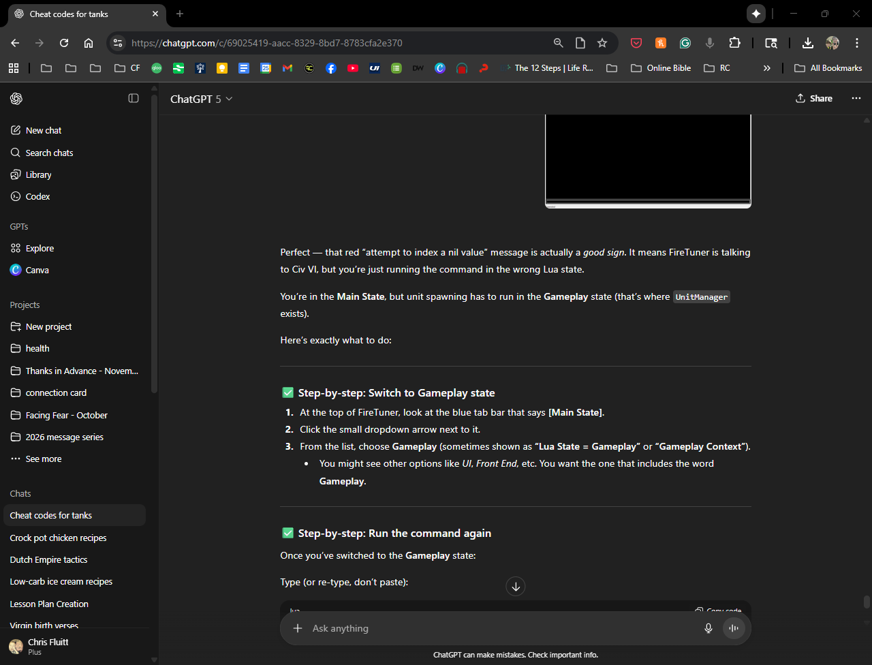
Task: Click the voice mode waveform icon
Action: pyautogui.click(x=734, y=628)
